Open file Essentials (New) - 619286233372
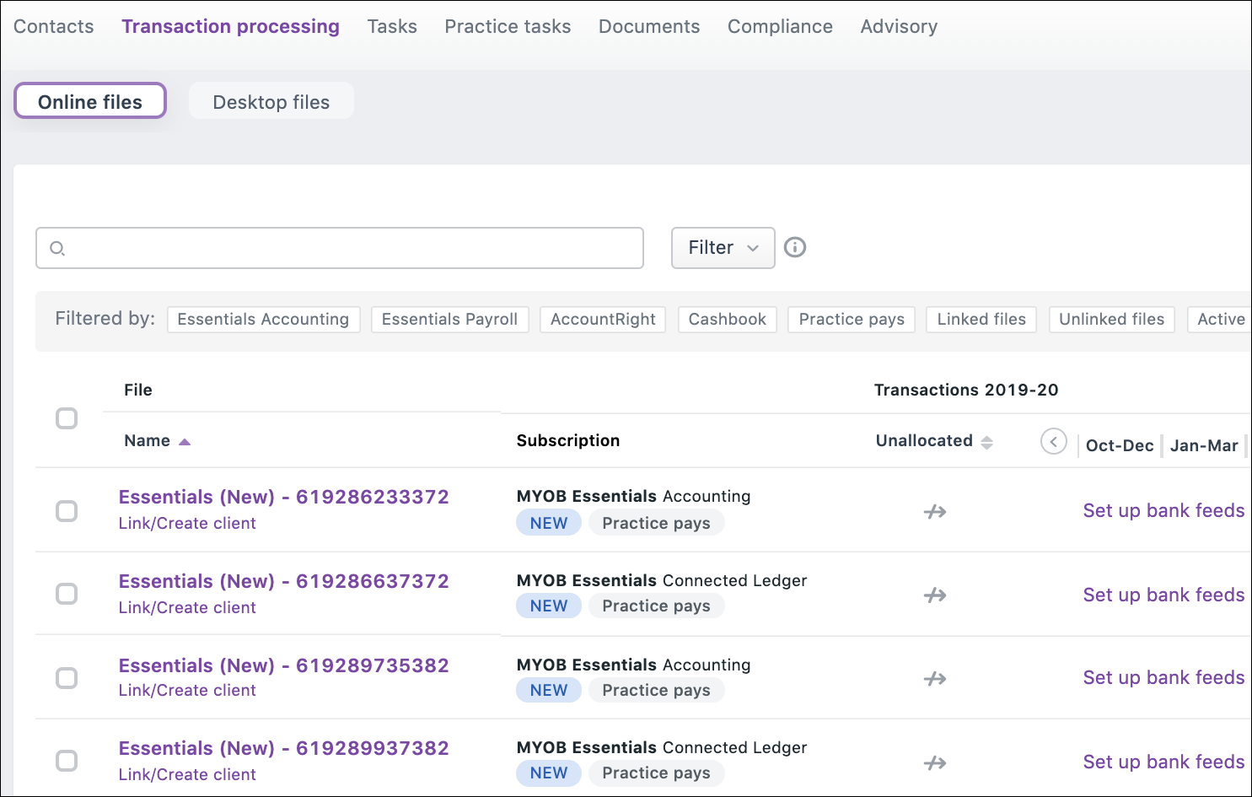 click(284, 497)
